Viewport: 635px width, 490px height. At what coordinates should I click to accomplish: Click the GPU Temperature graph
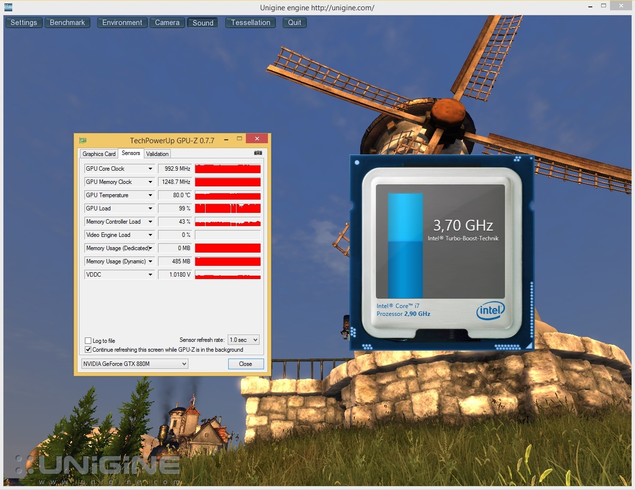(228, 195)
